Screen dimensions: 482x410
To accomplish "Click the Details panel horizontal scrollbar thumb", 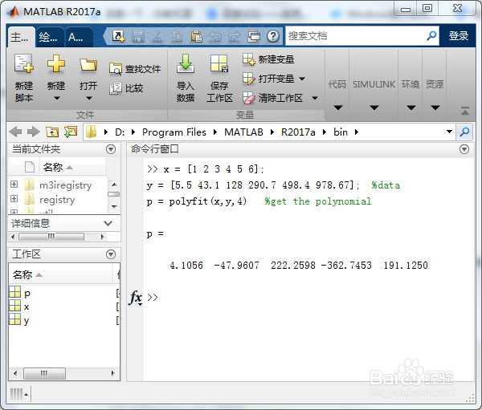I will 51,237.
